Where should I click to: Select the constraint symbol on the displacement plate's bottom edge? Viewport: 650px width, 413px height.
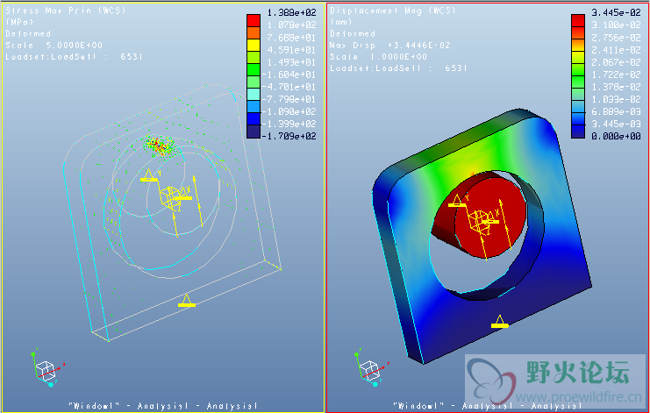point(499,322)
